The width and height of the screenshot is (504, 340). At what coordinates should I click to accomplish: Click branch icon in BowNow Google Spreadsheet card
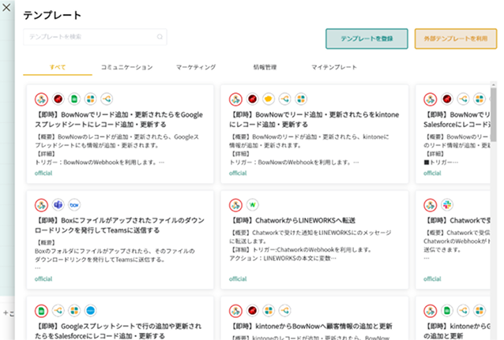coord(107,99)
